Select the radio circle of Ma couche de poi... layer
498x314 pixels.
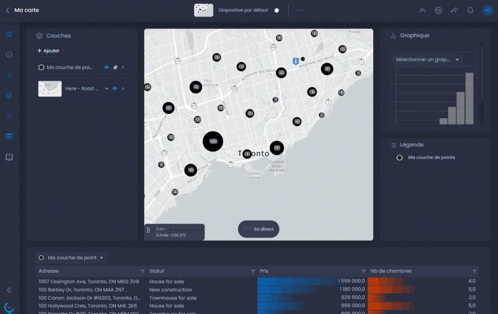point(41,67)
